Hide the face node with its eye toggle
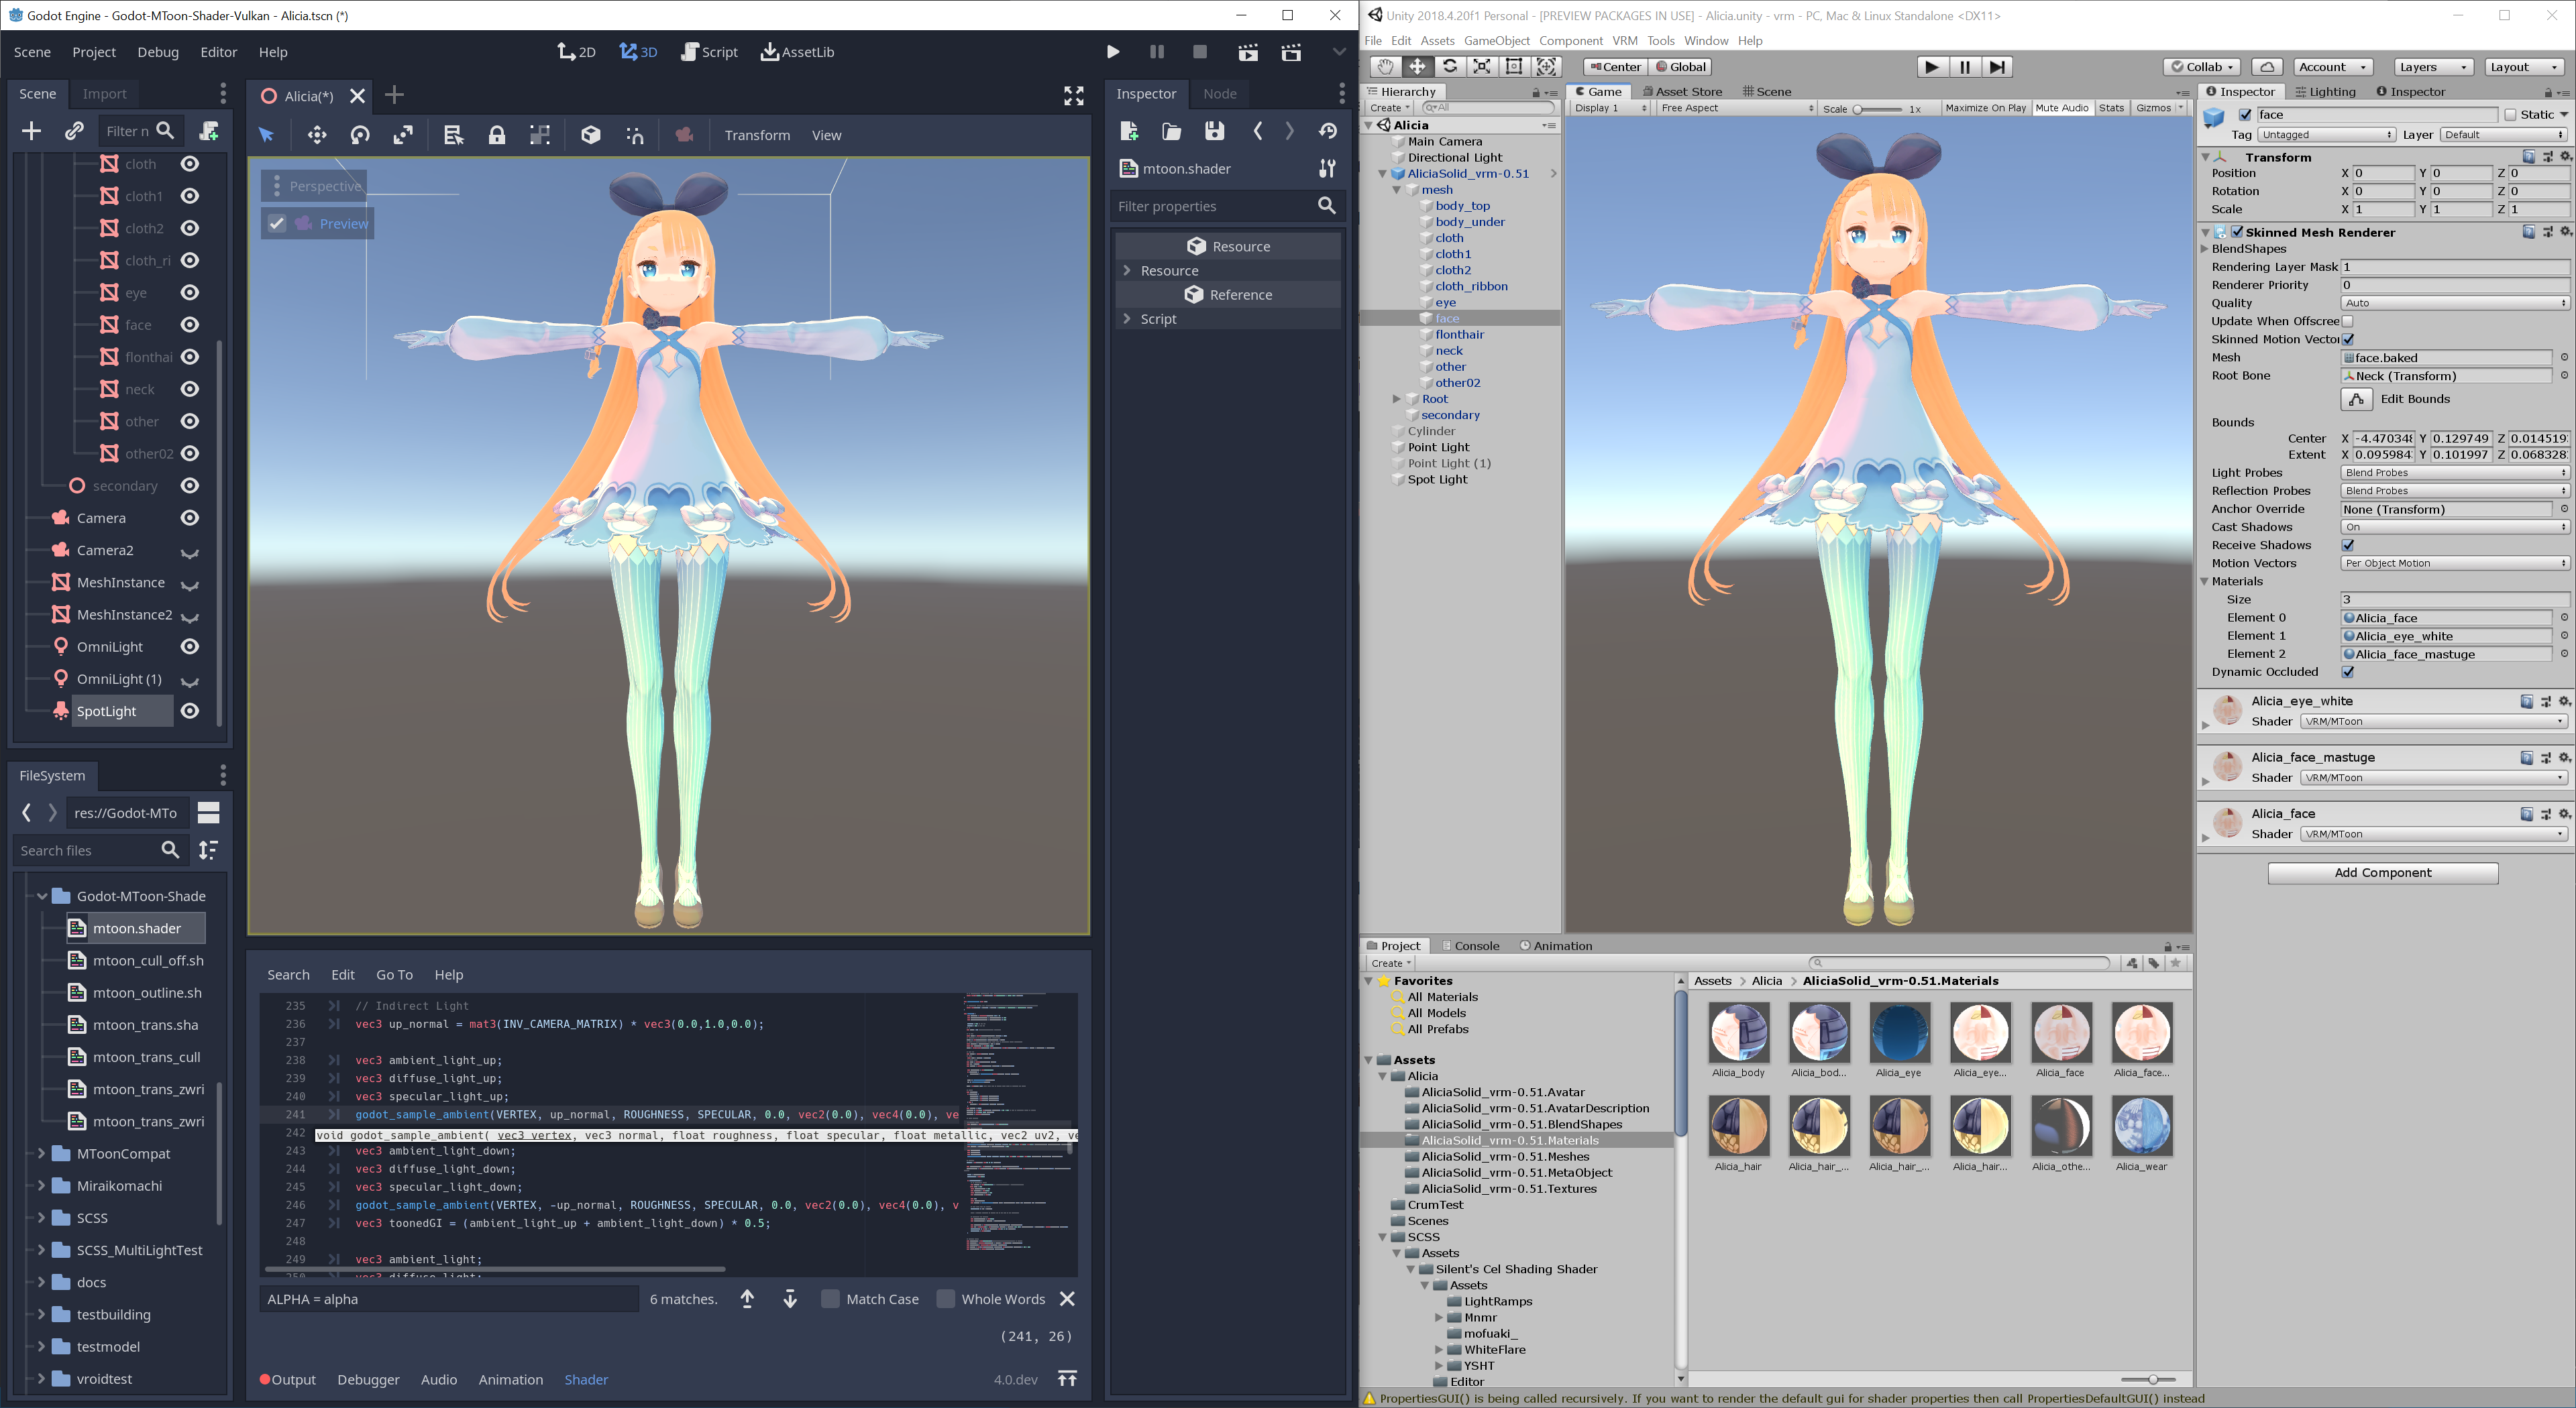2576x1408 pixels. click(x=189, y=325)
